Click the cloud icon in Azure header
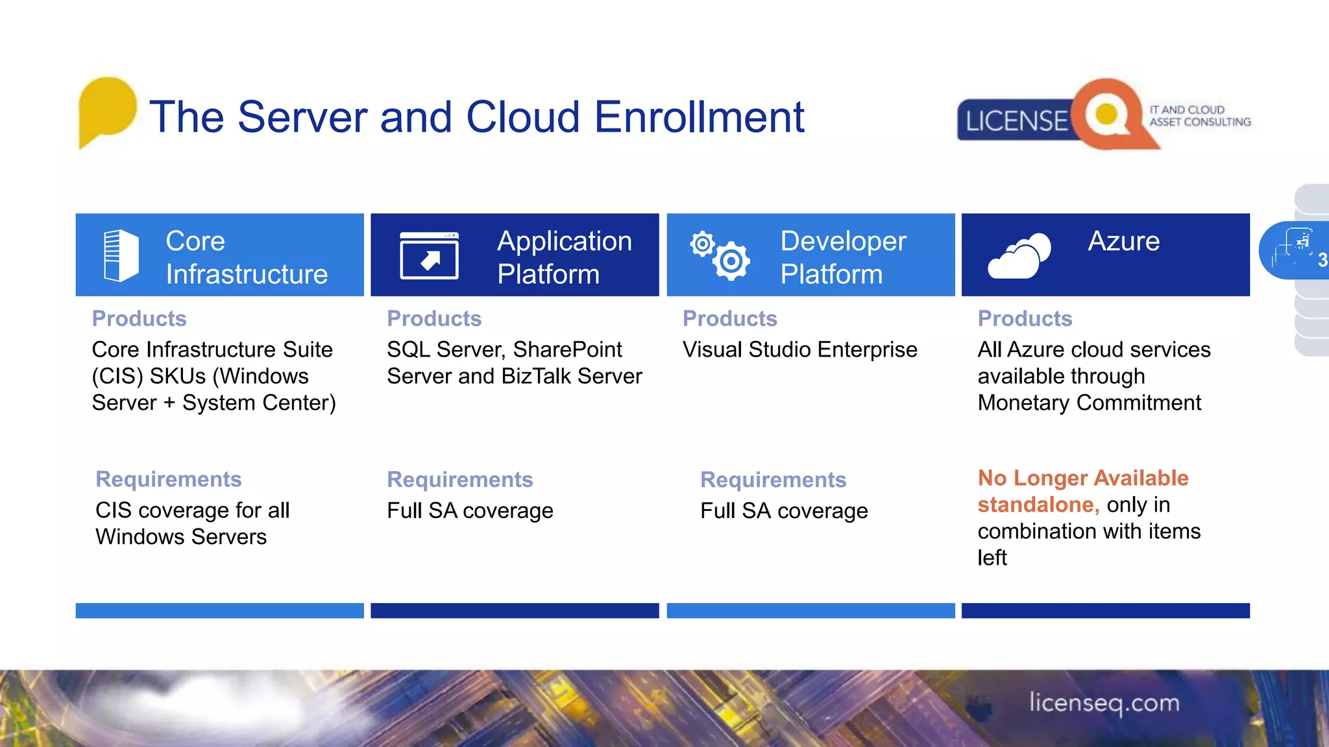1329x747 pixels. tap(1019, 256)
